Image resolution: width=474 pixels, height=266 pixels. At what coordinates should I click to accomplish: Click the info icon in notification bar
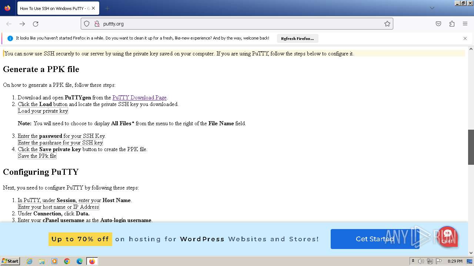(10, 38)
